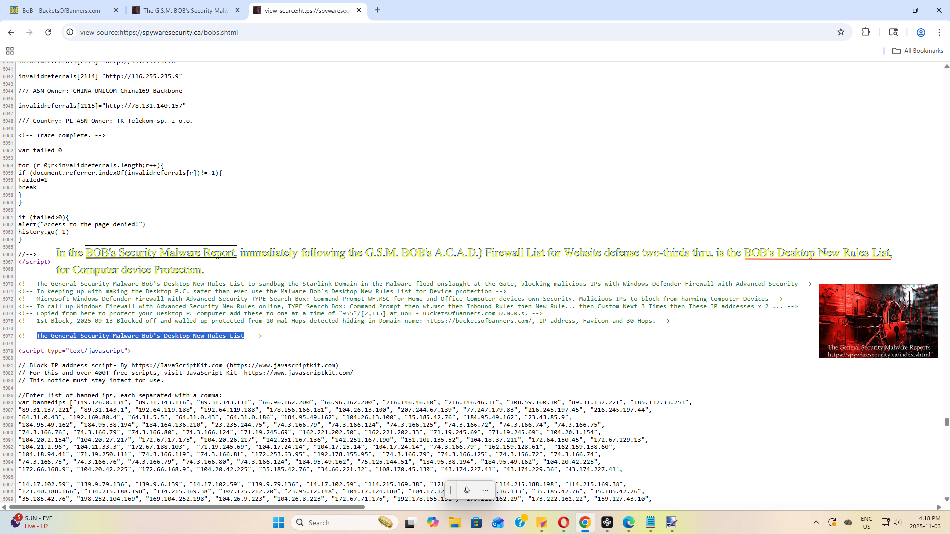Reload the view-source page

pyautogui.click(x=48, y=32)
